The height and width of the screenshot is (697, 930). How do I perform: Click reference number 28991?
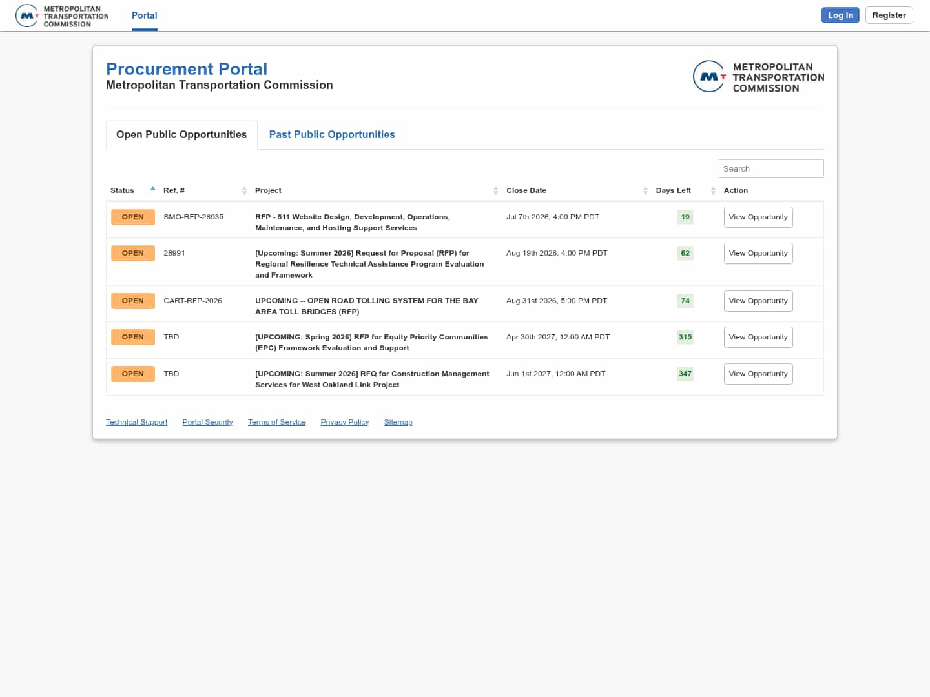coord(174,253)
